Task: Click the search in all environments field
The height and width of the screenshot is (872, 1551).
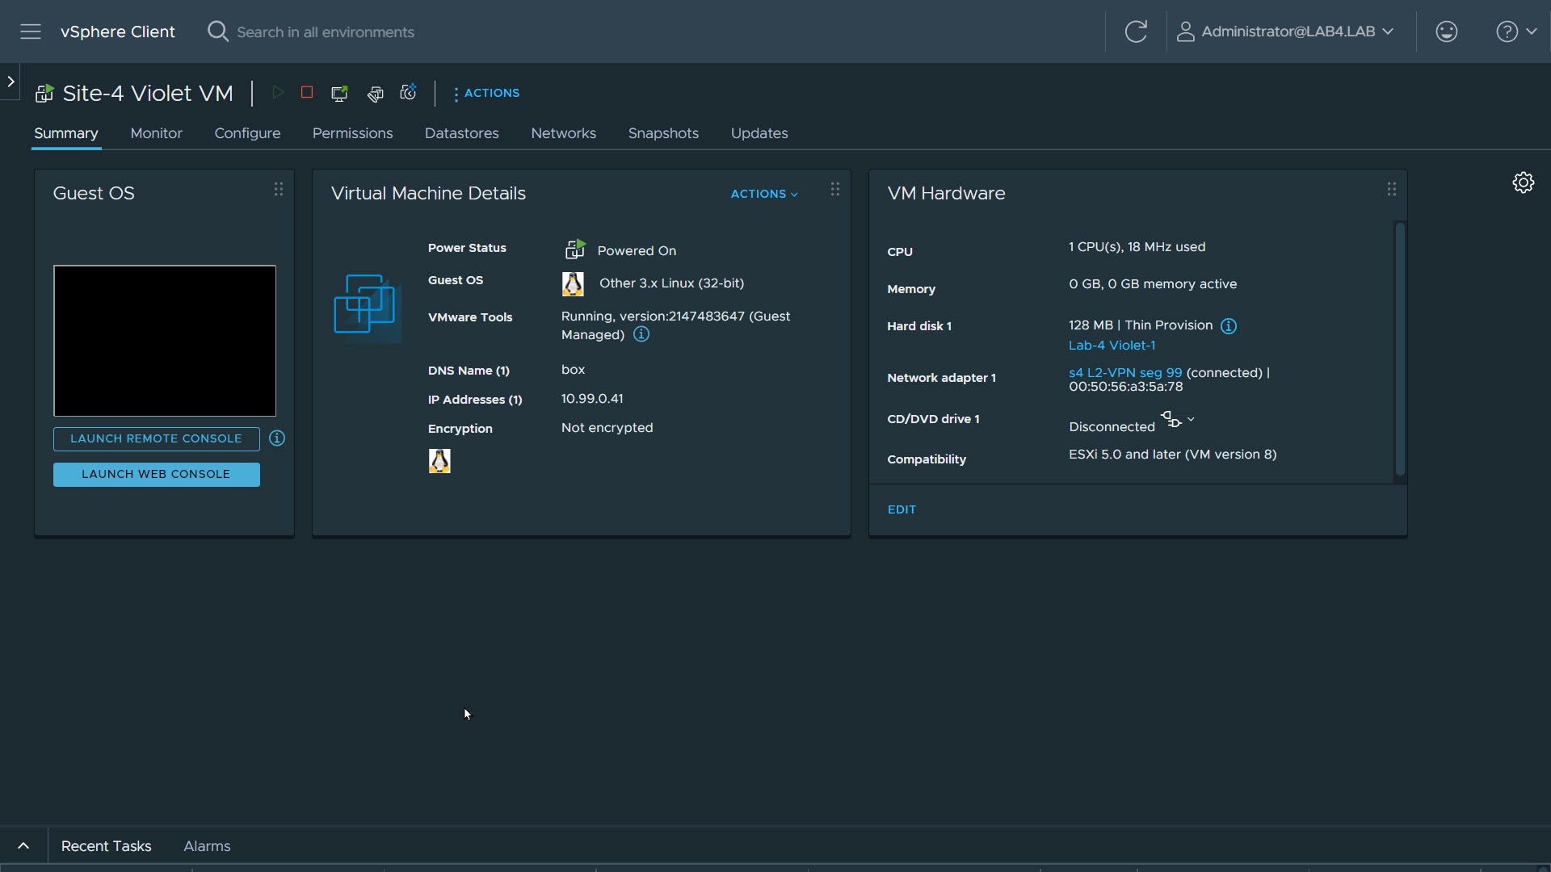Action: click(326, 32)
